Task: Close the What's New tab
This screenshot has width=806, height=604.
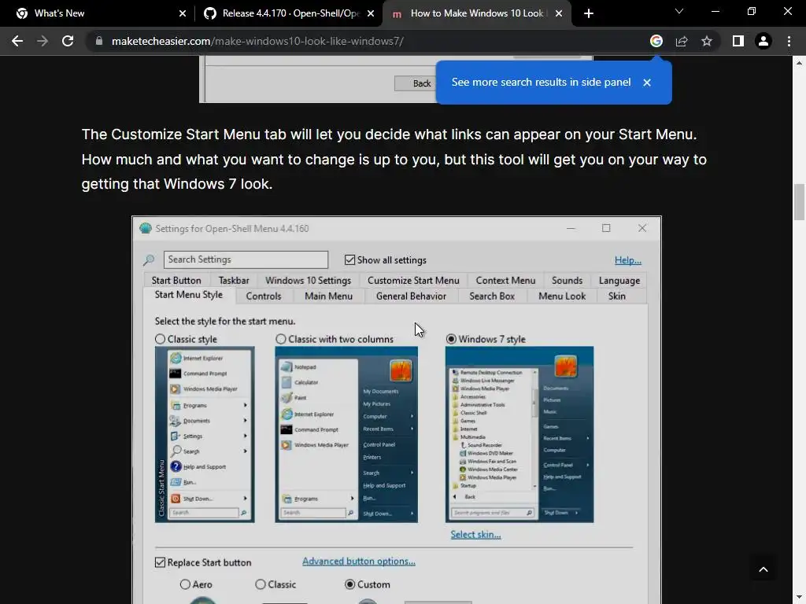Action: pyautogui.click(x=183, y=13)
